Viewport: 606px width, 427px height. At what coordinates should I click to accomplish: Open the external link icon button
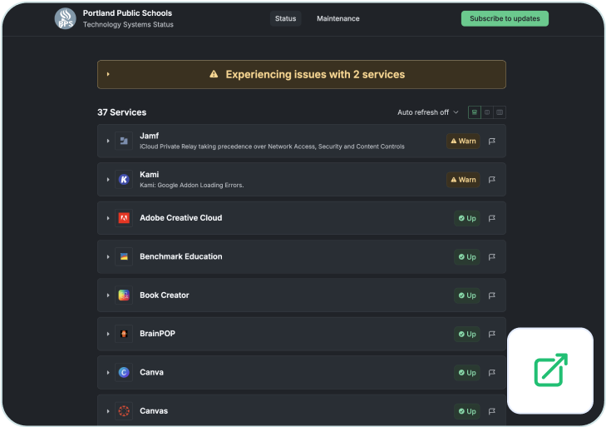coord(550,370)
